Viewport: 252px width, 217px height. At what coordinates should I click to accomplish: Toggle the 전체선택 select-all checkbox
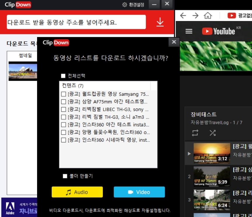63,76
